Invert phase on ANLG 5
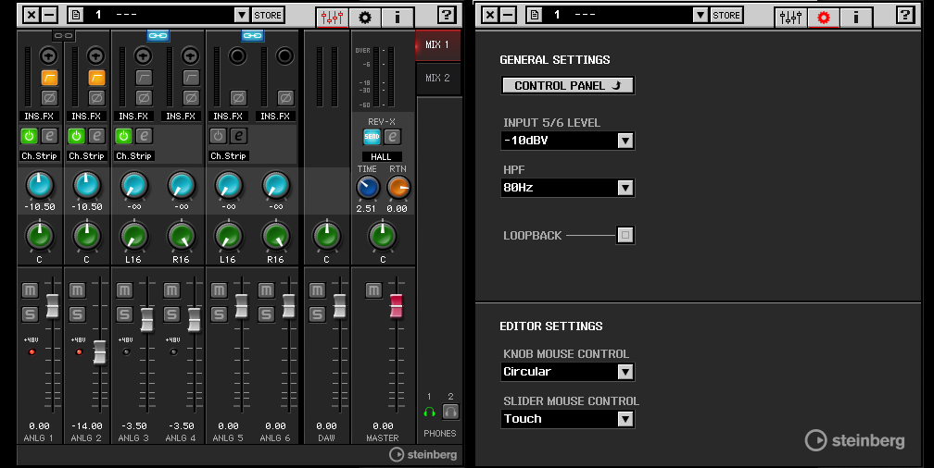 coord(238,97)
